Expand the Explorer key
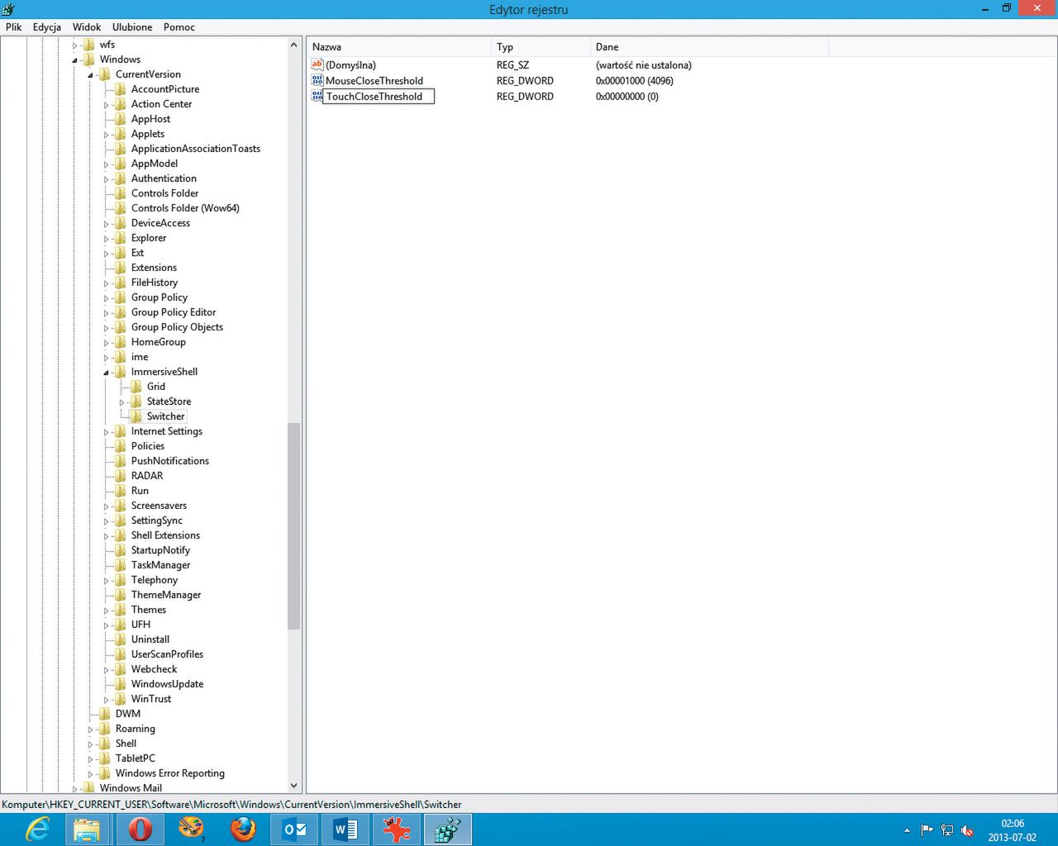 (107, 239)
